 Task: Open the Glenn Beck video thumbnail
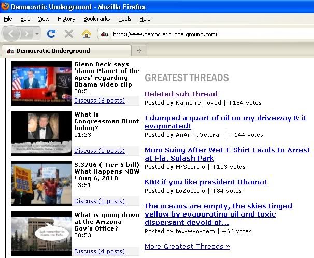click(x=41, y=83)
